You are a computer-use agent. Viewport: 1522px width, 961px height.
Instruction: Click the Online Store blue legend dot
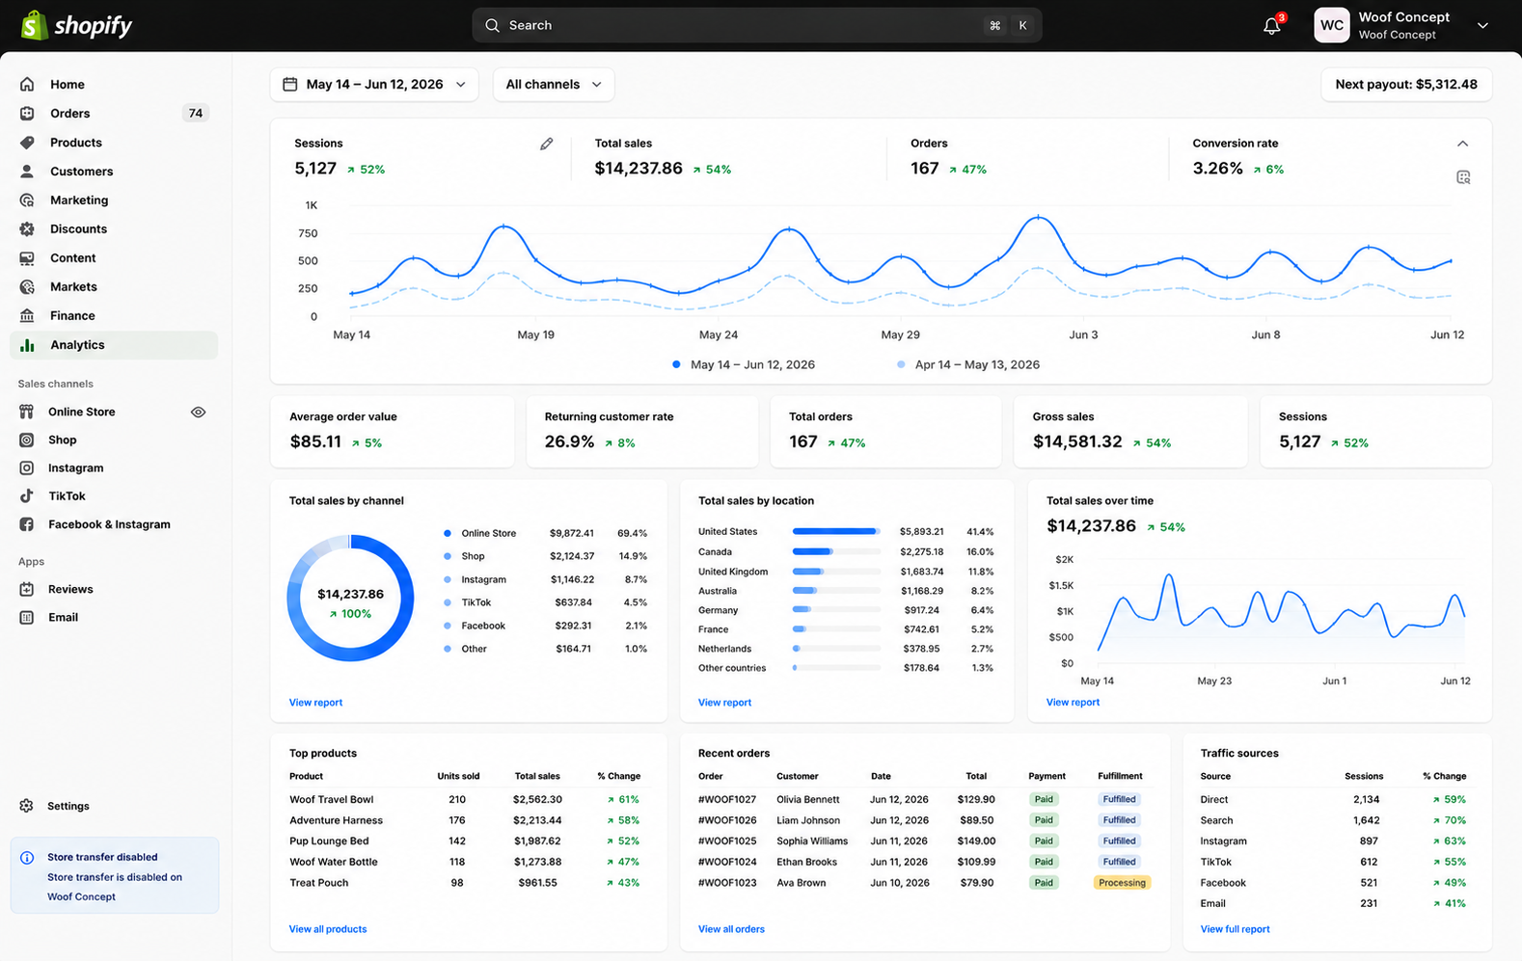(x=448, y=533)
